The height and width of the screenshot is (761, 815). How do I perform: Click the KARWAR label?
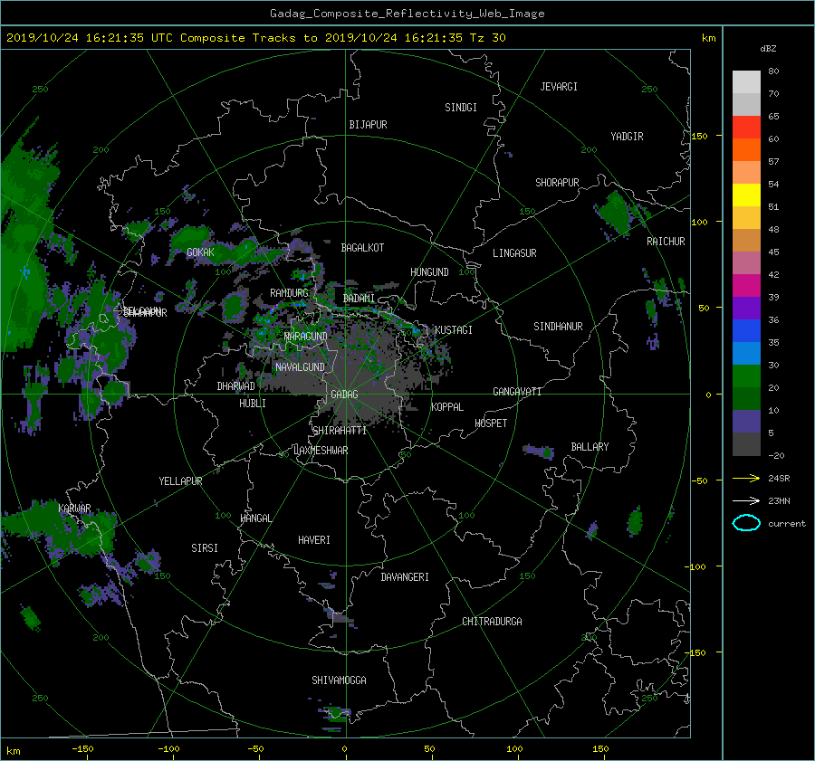tap(74, 509)
